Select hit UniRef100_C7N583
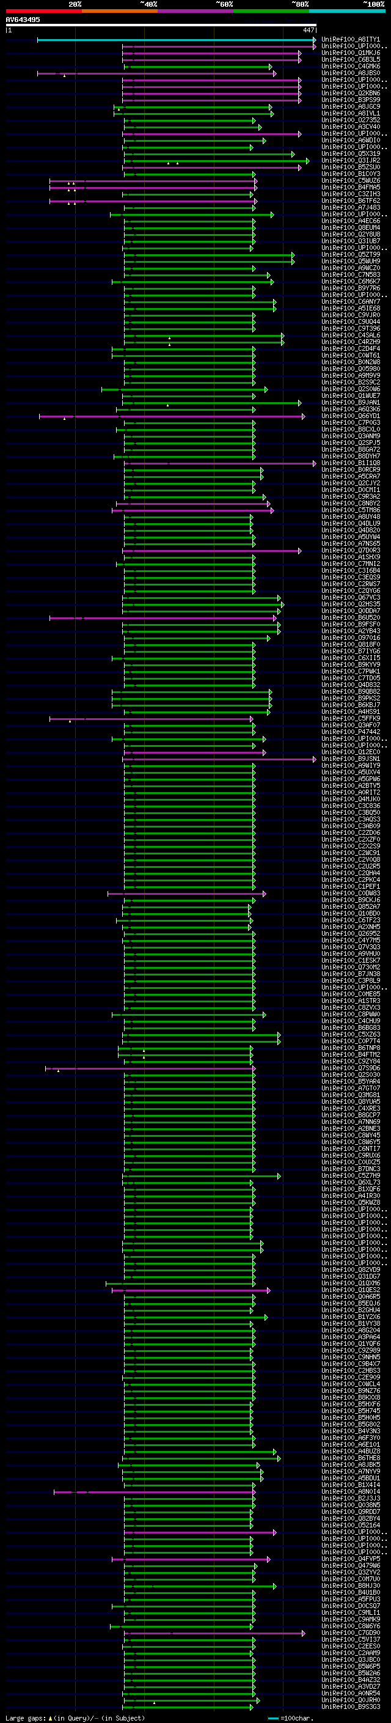 (351, 275)
